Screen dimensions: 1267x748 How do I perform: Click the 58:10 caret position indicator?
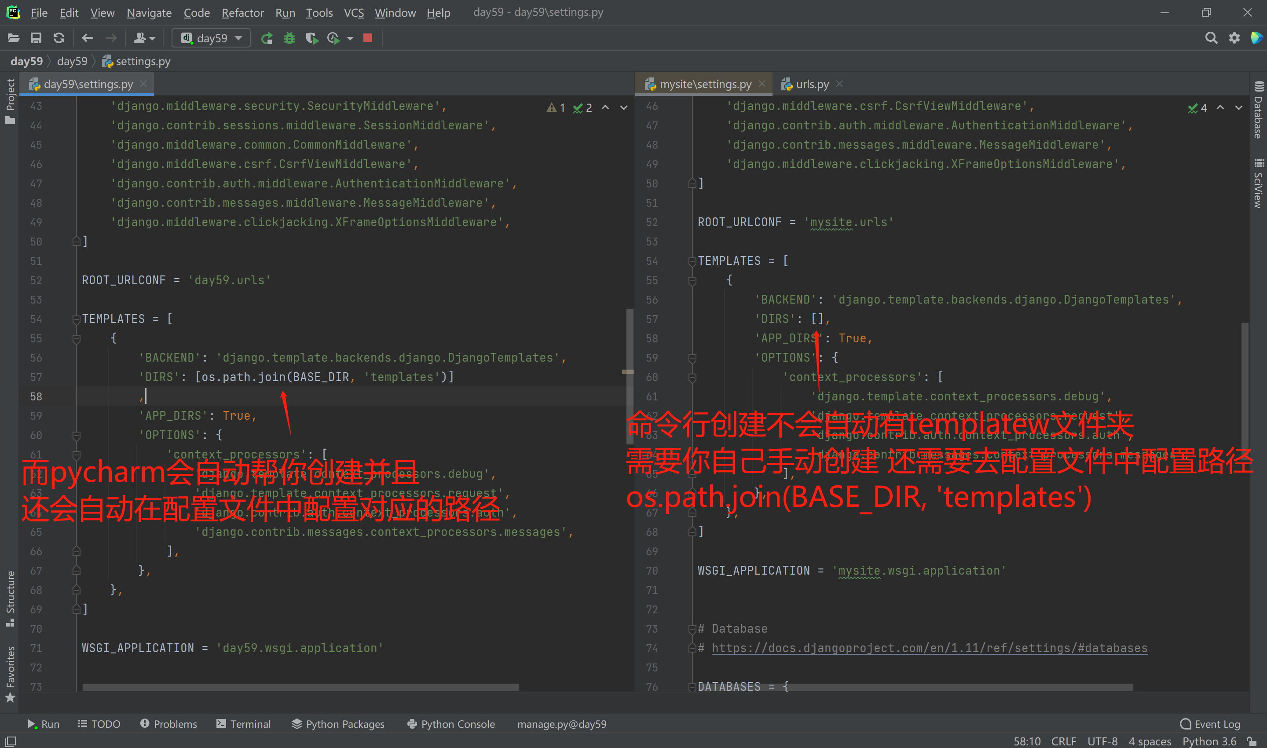pos(1027,741)
